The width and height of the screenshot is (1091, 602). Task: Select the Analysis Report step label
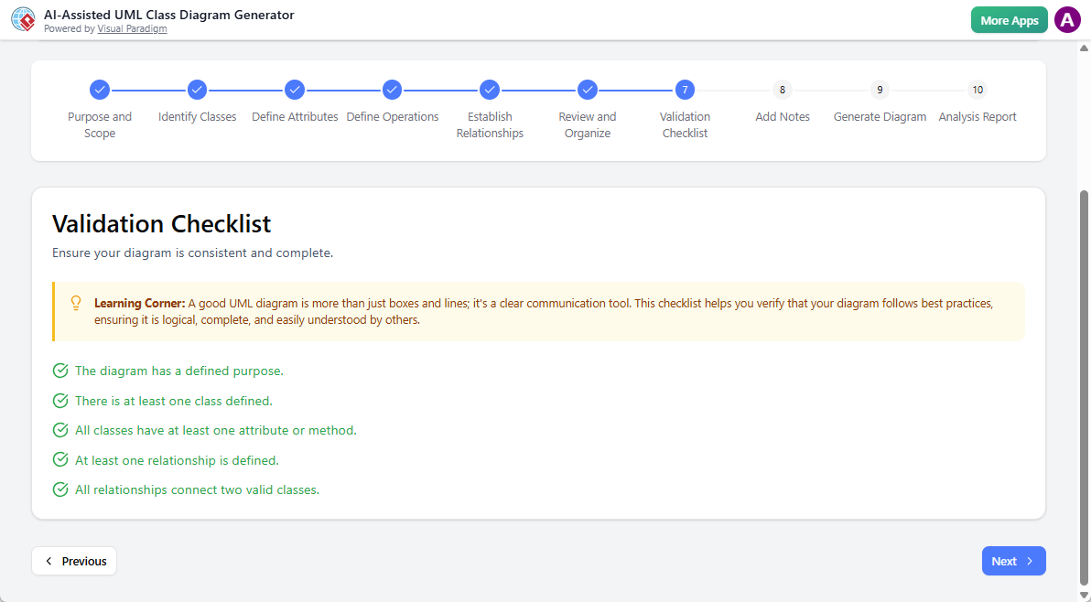[978, 116]
